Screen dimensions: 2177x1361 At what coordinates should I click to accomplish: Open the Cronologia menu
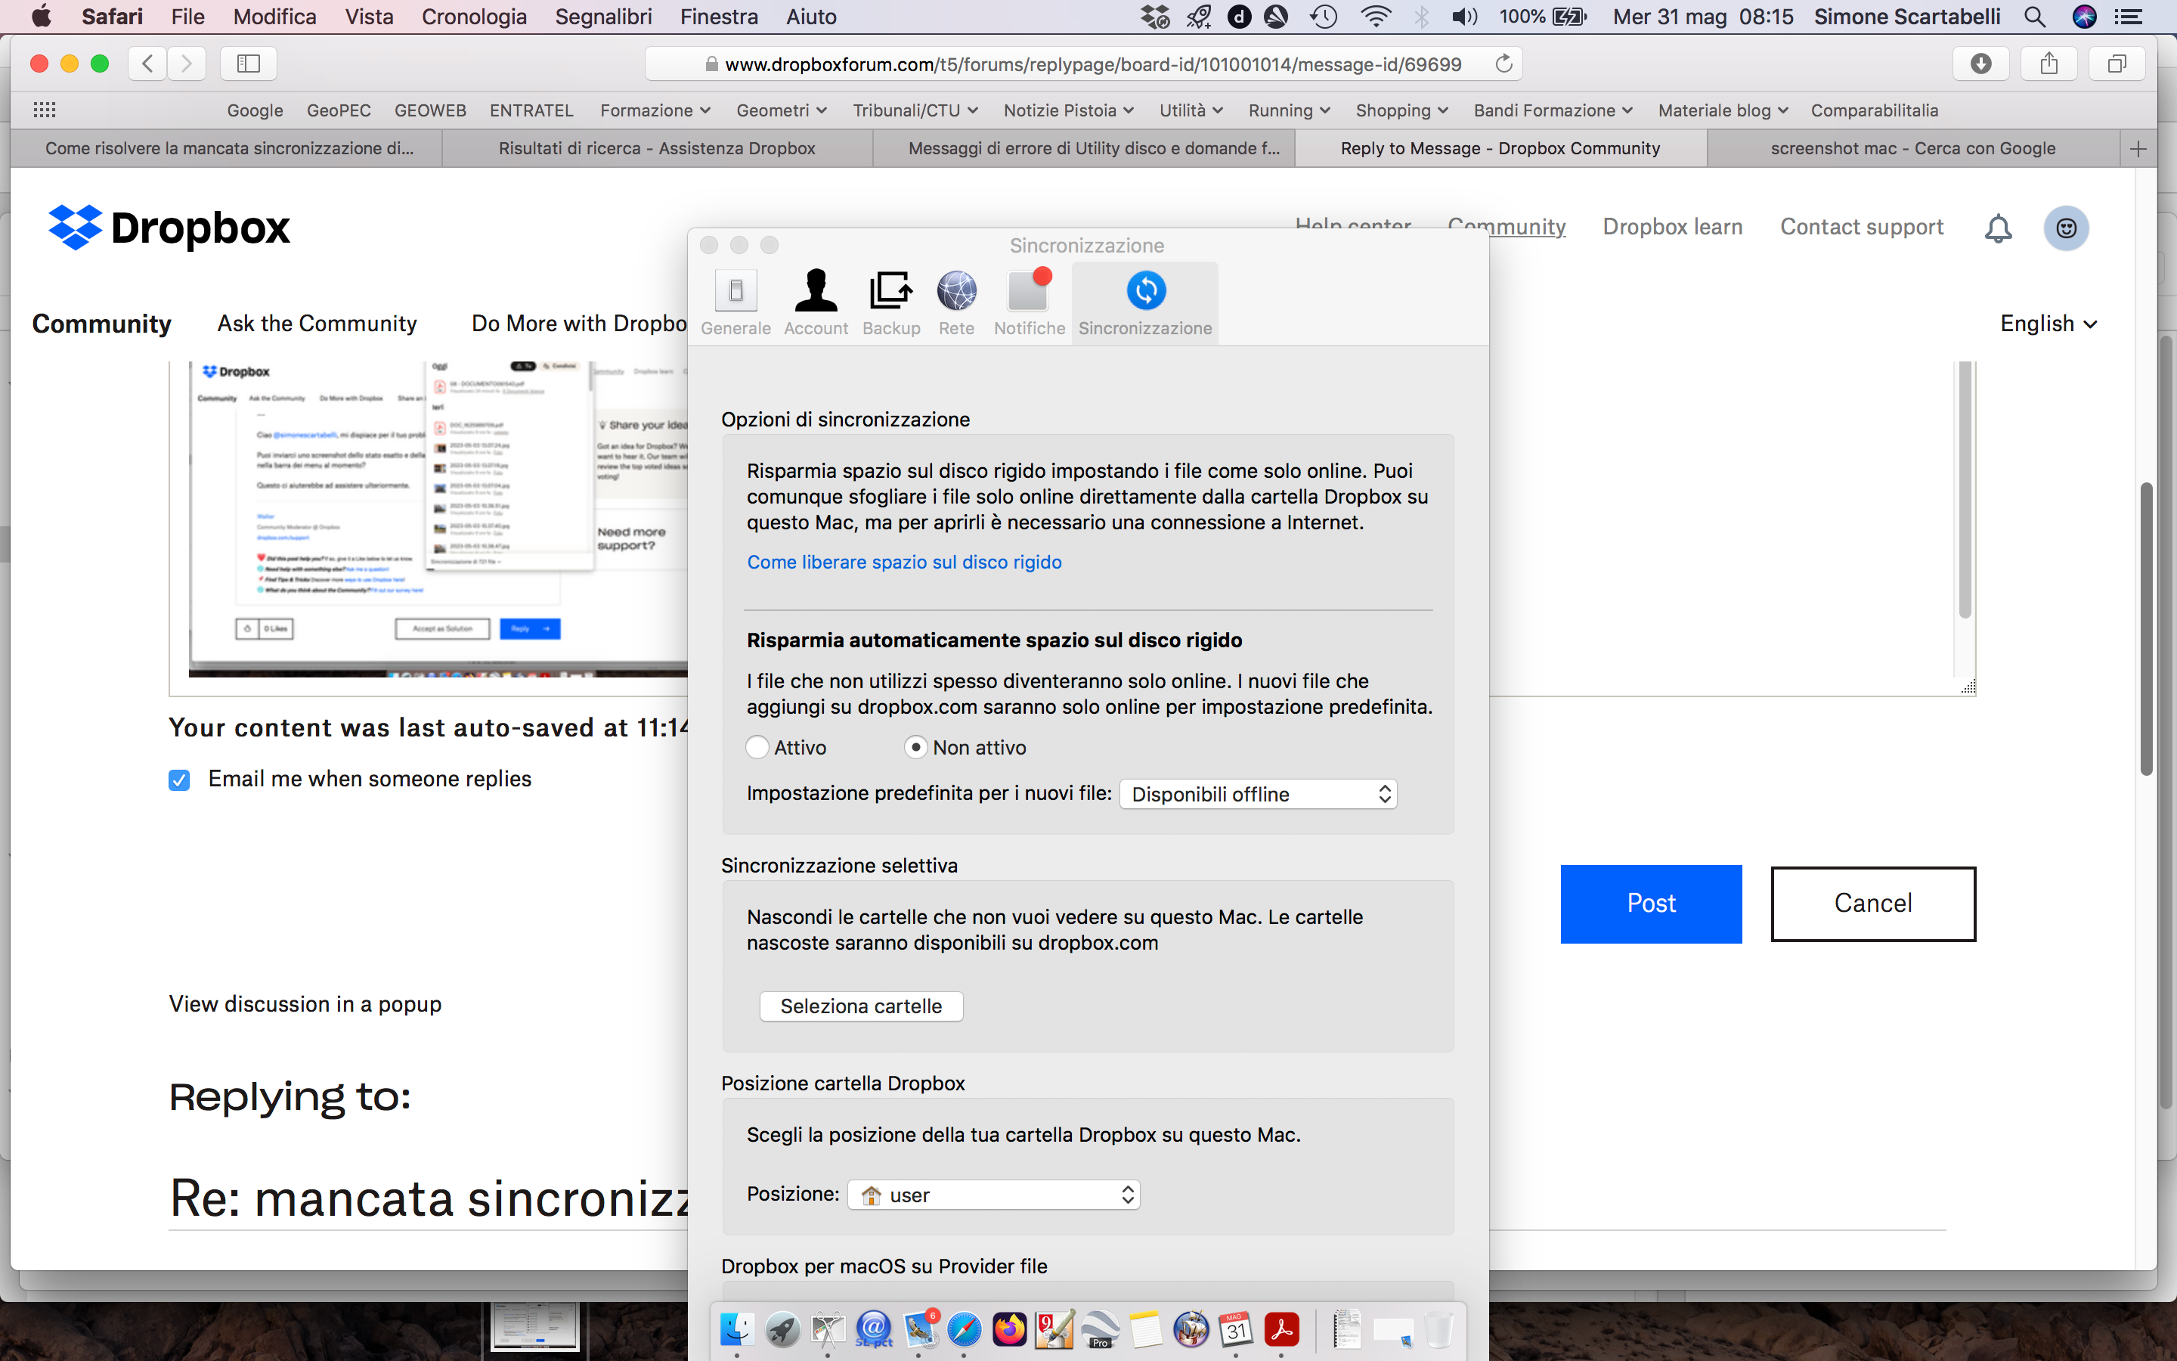tap(474, 16)
